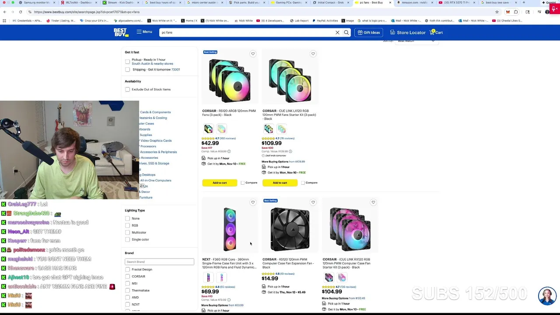Check the RGB lighting type
The height and width of the screenshot is (315, 560).
click(127, 226)
